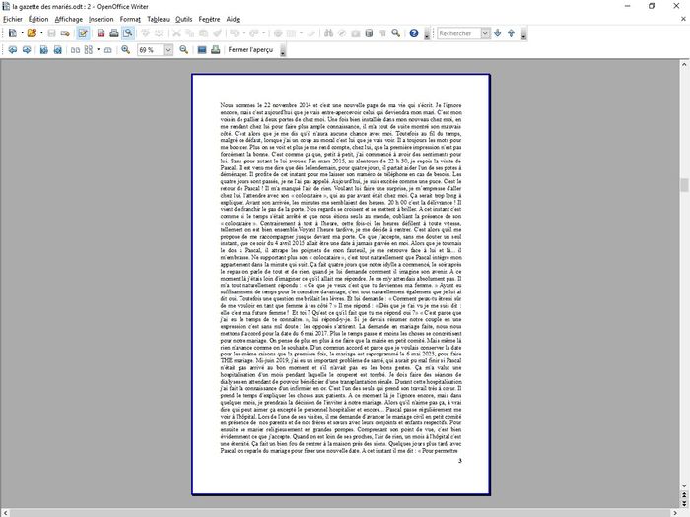The width and height of the screenshot is (690, 517).
Task: Click next page double-arrow below scrollbar
Action: pos(684,504)
